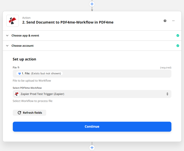Open the Choose app & event section
Screen dimensions: 184x151
click(x=25, y=35)
